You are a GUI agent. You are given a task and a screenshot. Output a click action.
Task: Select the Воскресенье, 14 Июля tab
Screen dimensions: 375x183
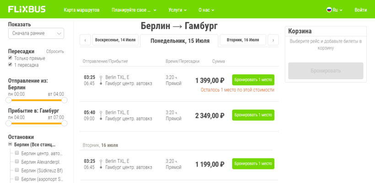pos(115,40)
